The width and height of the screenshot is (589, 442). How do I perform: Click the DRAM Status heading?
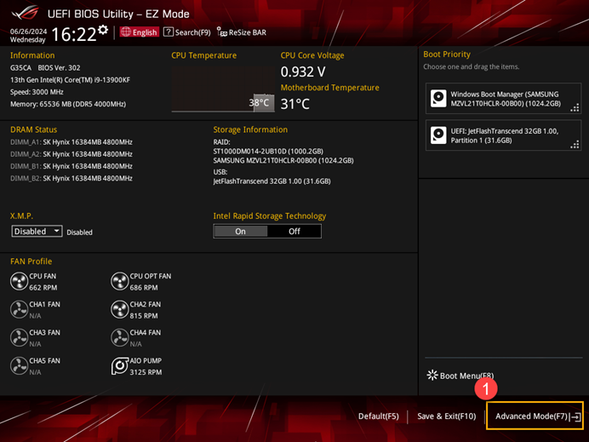pos(34,129)
